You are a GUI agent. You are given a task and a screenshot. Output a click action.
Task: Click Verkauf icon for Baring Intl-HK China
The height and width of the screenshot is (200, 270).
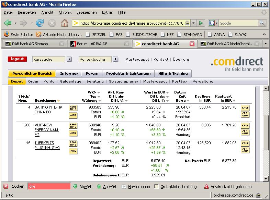pos(245,115)
